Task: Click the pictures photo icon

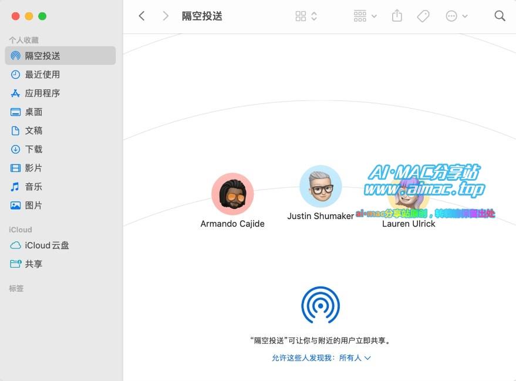Action: point(15,205)
